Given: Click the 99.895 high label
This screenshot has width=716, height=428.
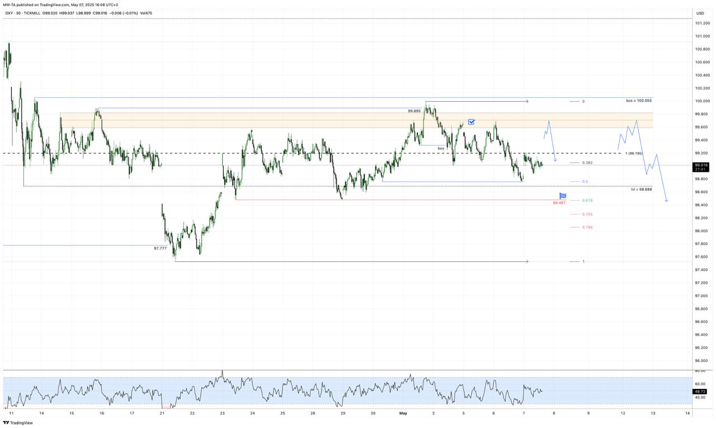Looking at the screenshot, I should click(x=414, y=111).
